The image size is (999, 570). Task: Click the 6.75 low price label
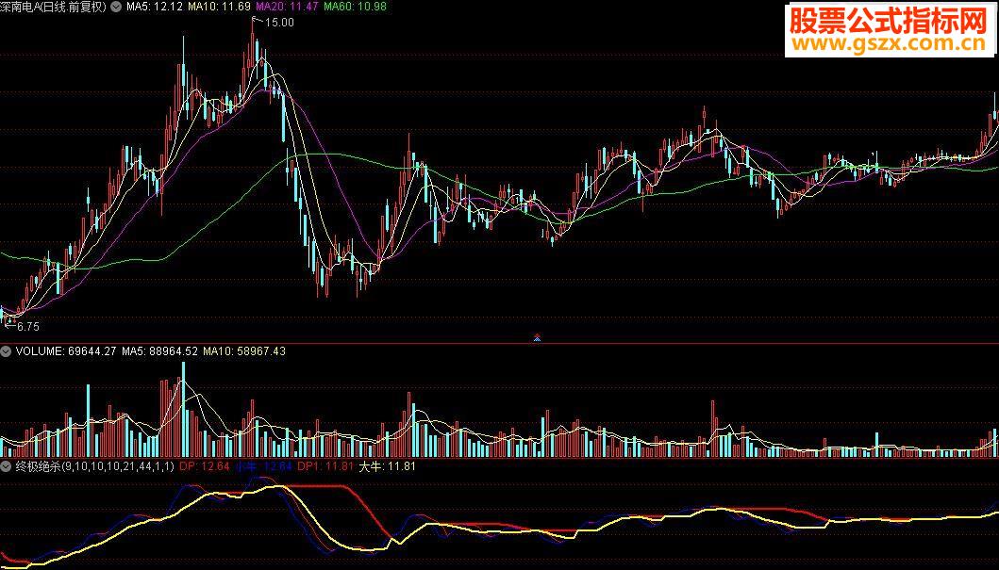click(28, 326)
